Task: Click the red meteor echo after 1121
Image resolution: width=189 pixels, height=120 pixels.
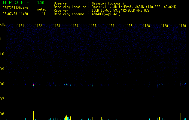Action: pyautogui.click(x=34, y=85)
